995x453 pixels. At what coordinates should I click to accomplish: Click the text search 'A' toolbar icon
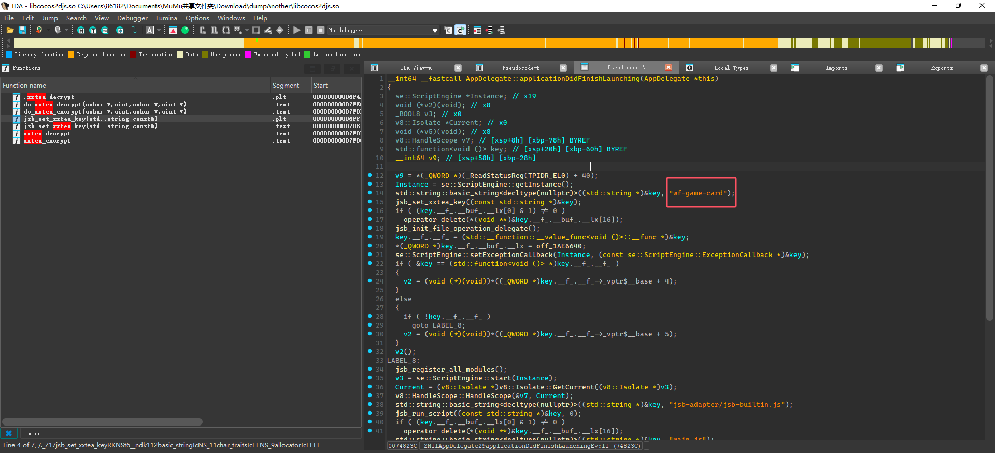[x=150, y=30]
